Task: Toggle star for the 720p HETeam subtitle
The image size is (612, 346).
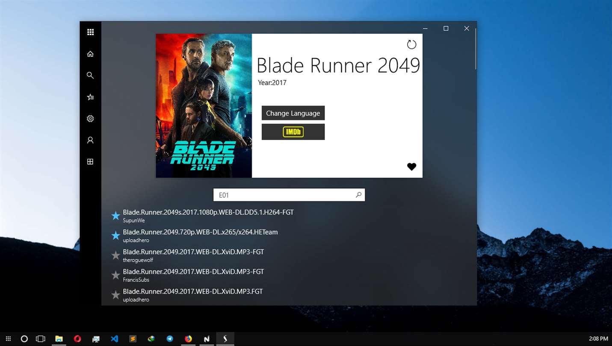Action: point(115,235)
